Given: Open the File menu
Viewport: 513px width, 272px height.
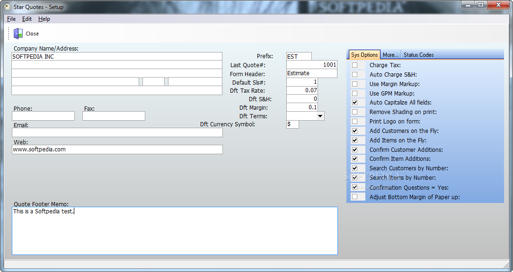Looking at the screenshot, I should 11,19.
